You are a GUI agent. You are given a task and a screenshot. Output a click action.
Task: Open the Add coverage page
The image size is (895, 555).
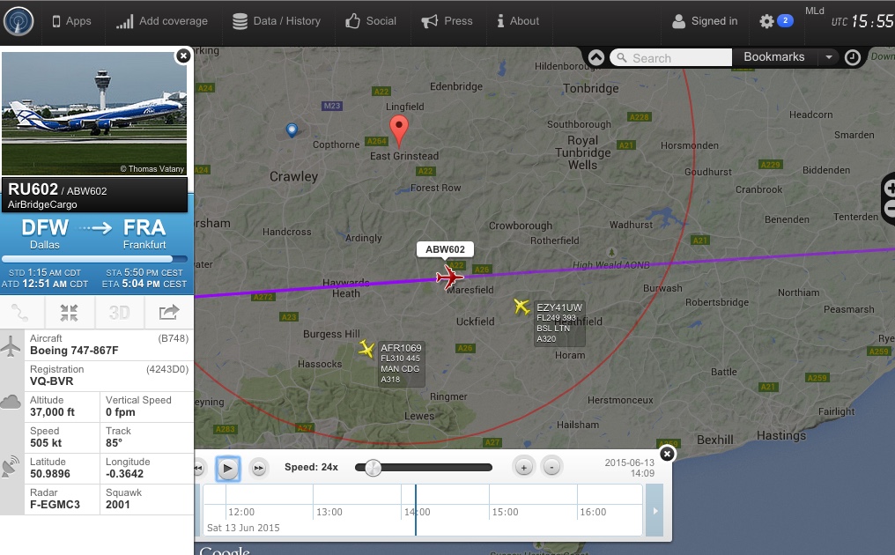click(x=161, y=21)
